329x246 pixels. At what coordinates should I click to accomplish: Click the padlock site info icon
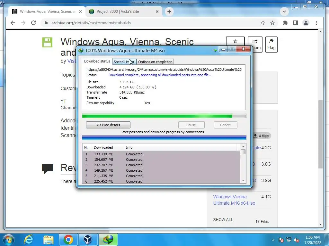tap(46, 23)
